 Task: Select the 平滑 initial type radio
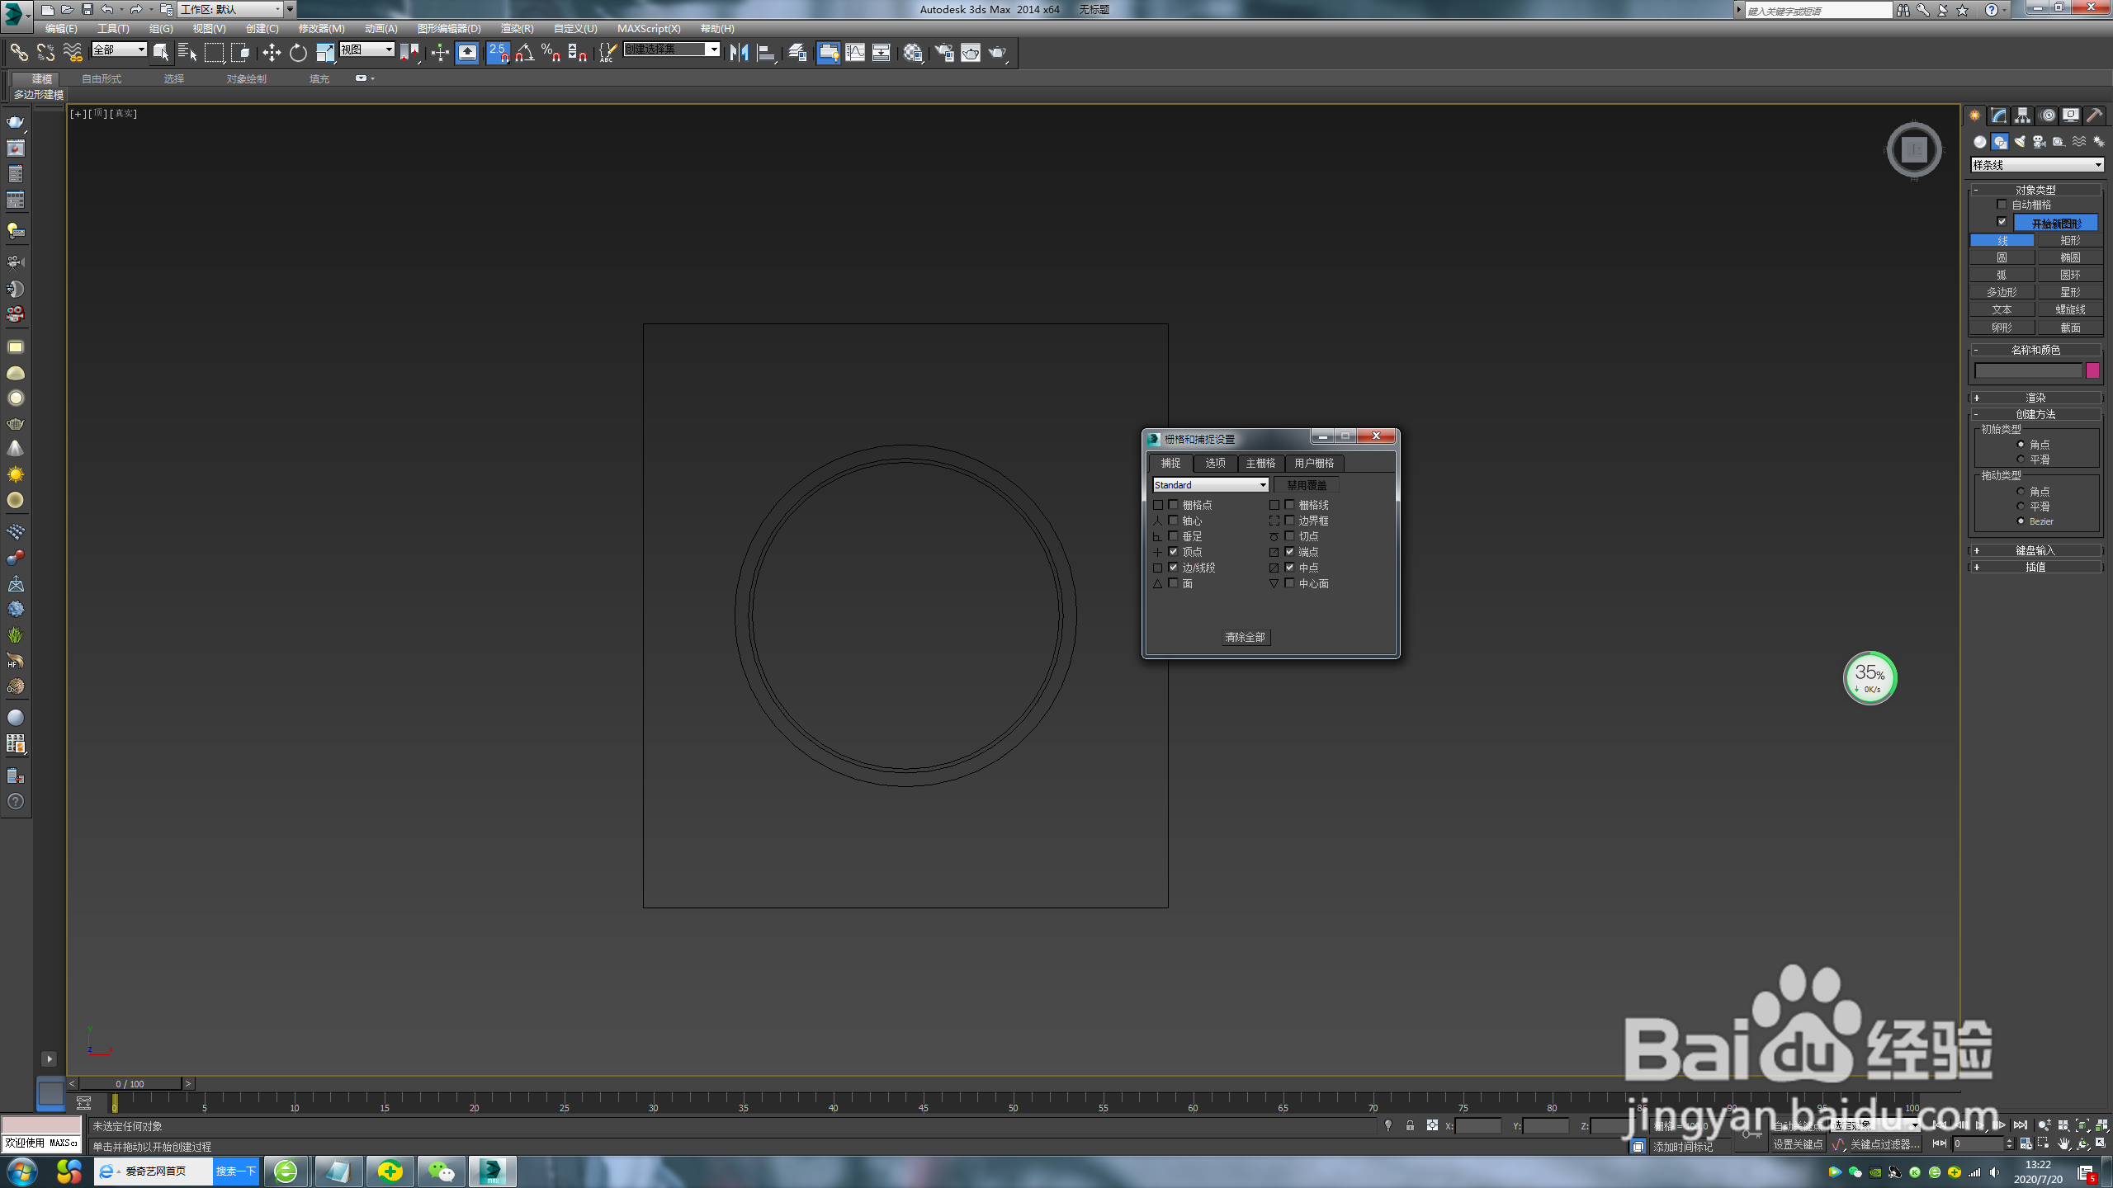click(x=2021, y=460)
